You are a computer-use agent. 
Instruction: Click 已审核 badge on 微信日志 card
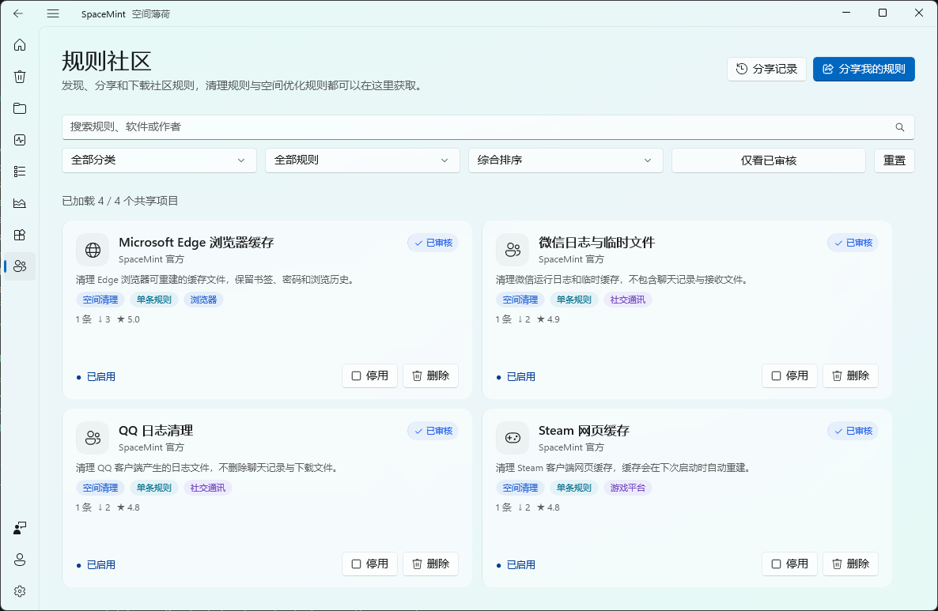point(853,243)
